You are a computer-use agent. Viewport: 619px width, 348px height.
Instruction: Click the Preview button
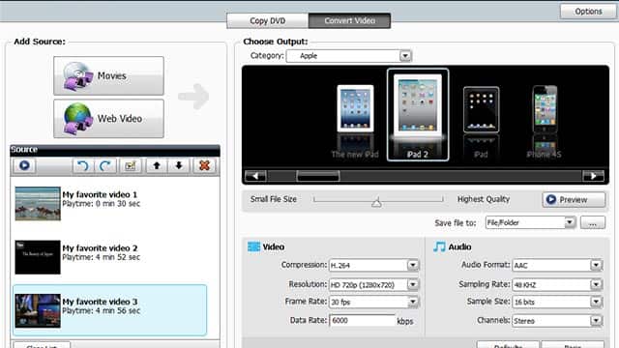[x=574, y=200]
